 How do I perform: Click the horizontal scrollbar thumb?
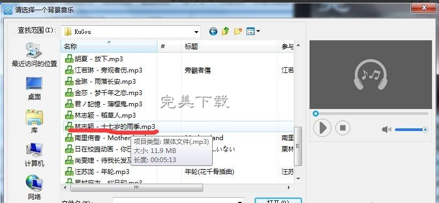point(136,187)
